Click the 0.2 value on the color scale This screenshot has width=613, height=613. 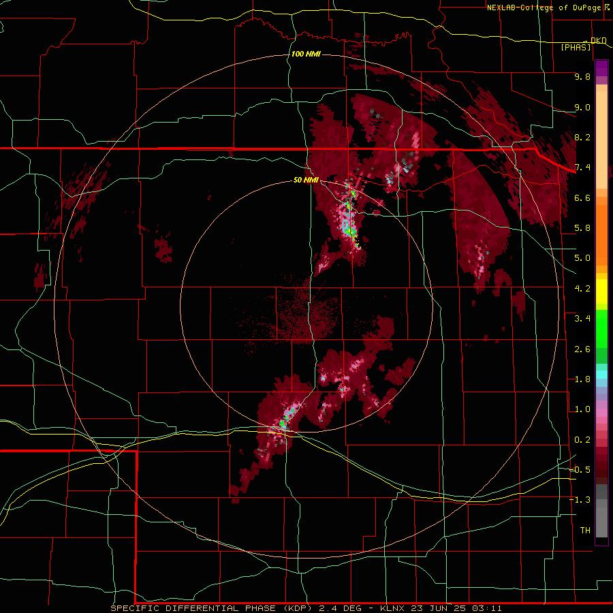click(582, 440)
